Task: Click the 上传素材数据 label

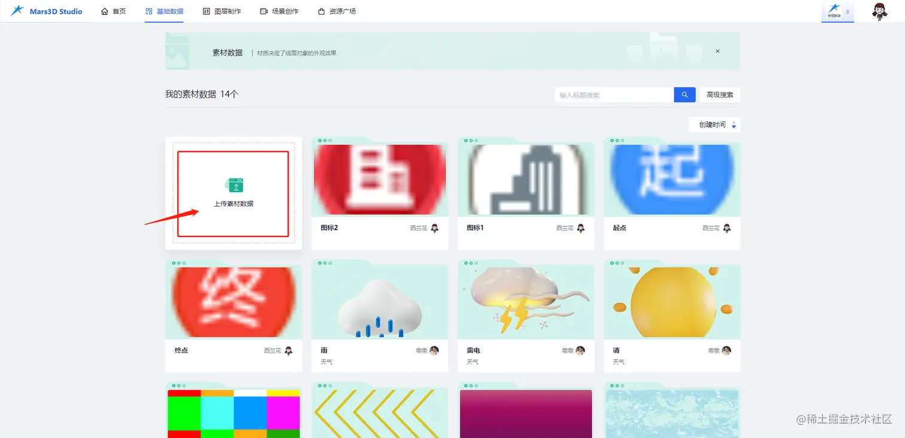Action: pyautogui.click(x=233, y=204)
